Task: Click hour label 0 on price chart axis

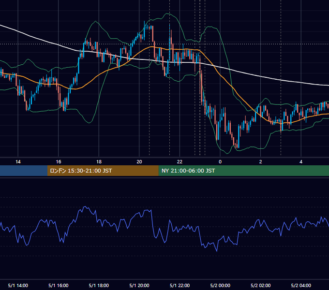Action: pyautogui.click(x=220, y=162)
